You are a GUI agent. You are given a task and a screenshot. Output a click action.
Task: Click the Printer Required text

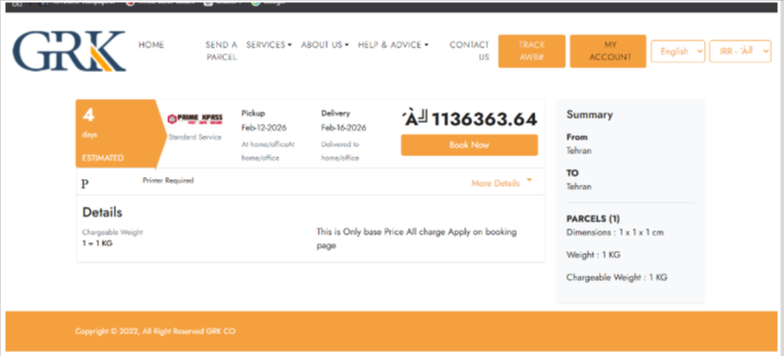(x=168, y=180)
